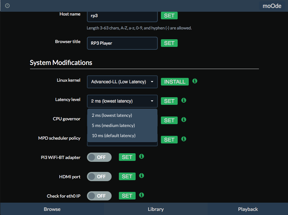
Task: Switch to the Library tab
Action: click(x=156, y=209)
